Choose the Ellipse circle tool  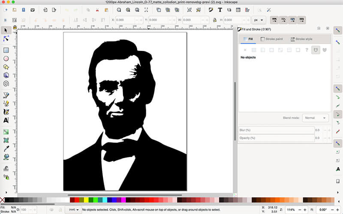6,59
